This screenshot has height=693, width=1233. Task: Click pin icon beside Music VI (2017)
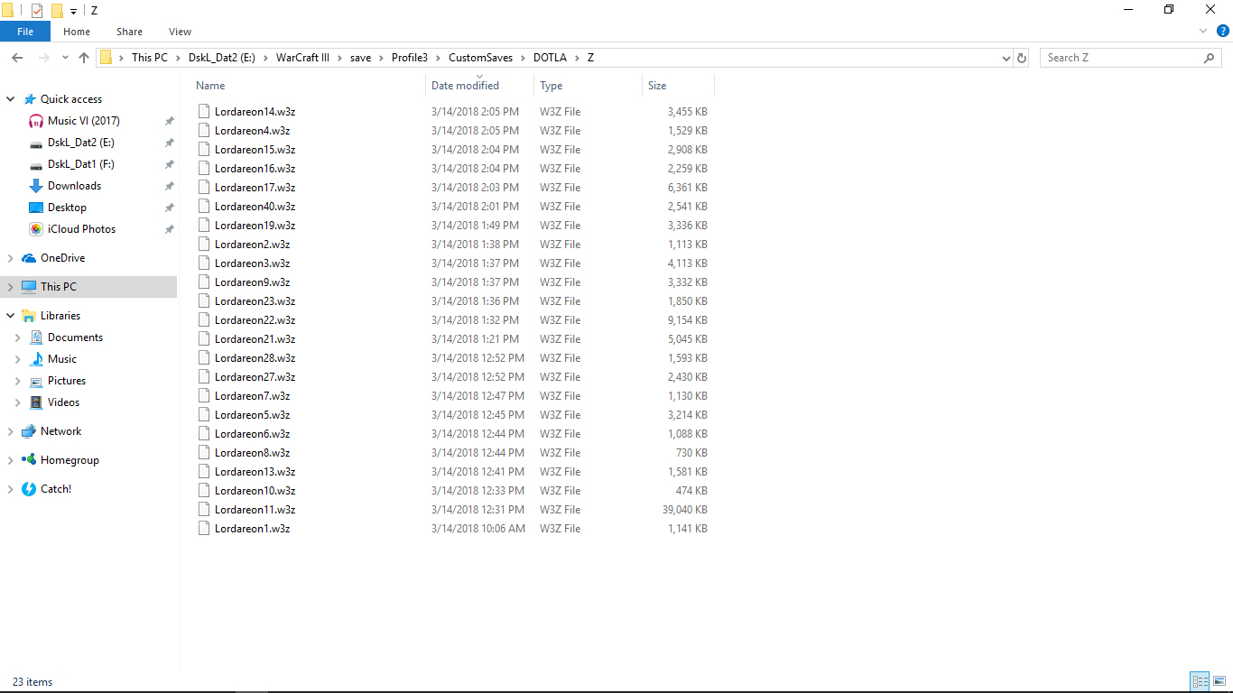[169, 121]
